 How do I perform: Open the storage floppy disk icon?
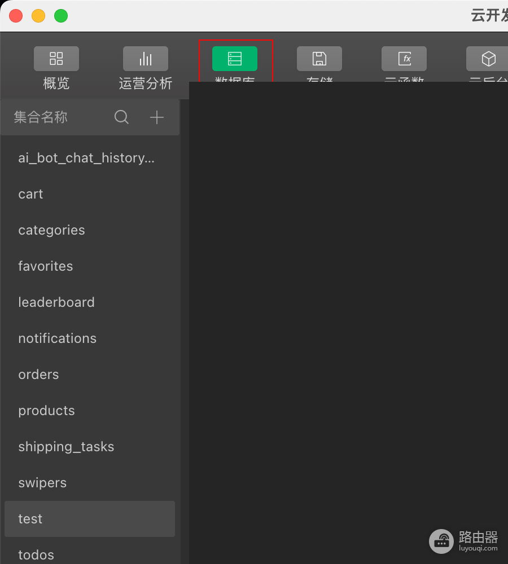point(319,59)
